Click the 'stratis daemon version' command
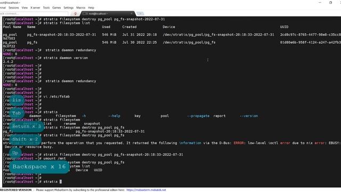Viewport: 341px width, 192px height. 66,58
